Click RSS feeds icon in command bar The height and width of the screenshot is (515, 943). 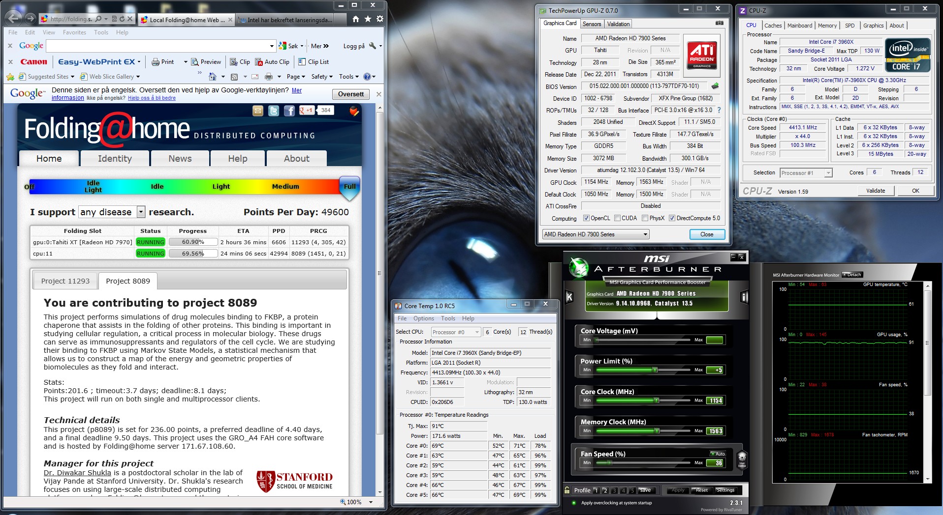(234, 77)
